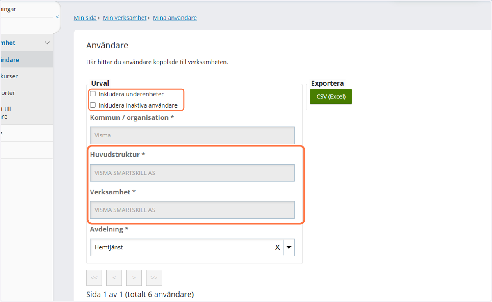Open the Avdelning dropdown arrow
Image resolution: width=492 pixels, height=302 pixels.
(x=289, y=247)
